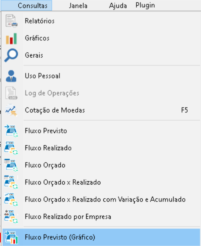Image resolution: width=201 pixels, height=246 pixels.
Task: Choose Cotação de Moedas F5 shortcut label
Action: pyautogui.click(x=185, y=110)
